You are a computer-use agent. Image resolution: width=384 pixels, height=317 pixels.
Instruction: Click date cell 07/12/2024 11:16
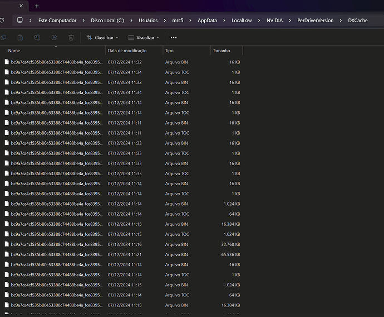point(125,244)
